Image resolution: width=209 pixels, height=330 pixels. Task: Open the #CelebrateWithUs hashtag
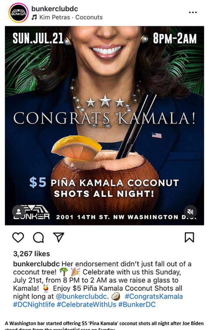86,305
